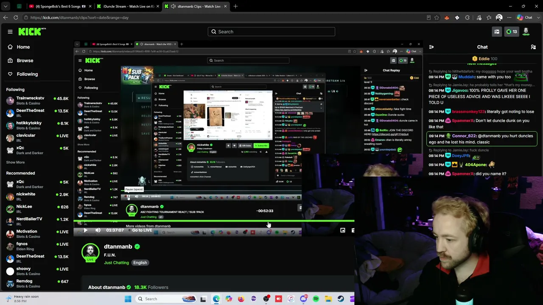
Task: Open NickLee channel in Recommended
Action: tap(37, 208)
